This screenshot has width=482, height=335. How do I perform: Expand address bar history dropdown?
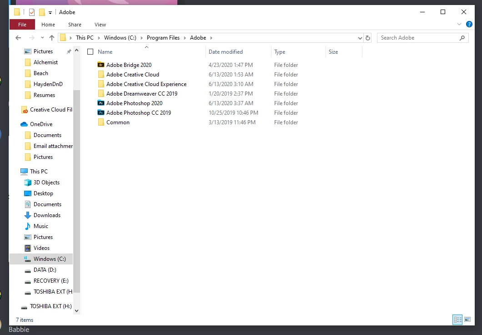point(360,38)
